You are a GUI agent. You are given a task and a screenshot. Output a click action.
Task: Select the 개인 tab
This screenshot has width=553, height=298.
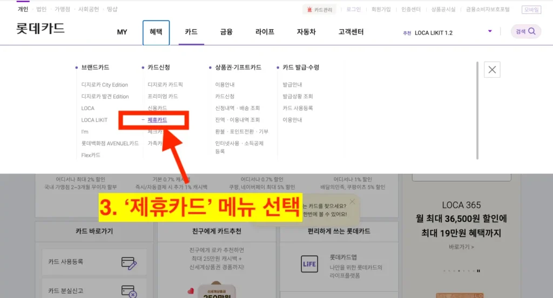pos(23,9)
